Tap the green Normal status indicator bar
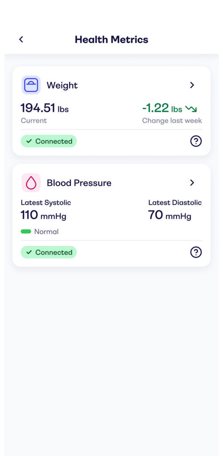This screenshot has height=456, width=223. pyautogui.click(x=26, y=232)
